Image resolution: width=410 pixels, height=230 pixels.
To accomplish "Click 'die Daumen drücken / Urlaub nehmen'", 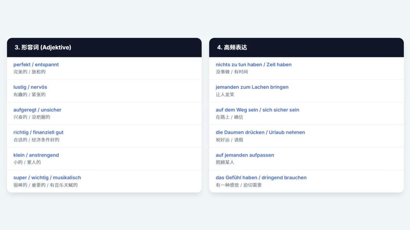I will [x=260, y=132].
